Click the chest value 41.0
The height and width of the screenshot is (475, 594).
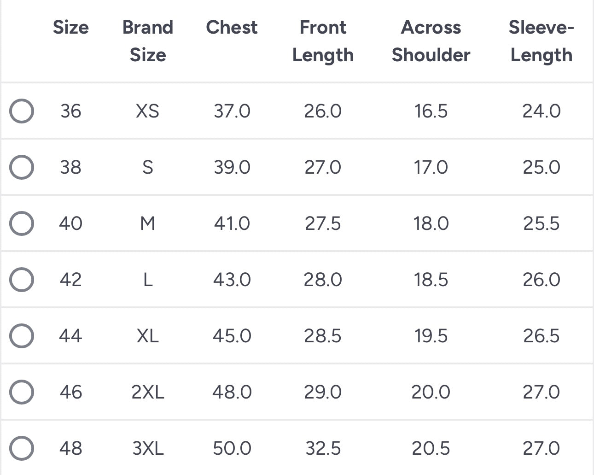pos(232,223)
